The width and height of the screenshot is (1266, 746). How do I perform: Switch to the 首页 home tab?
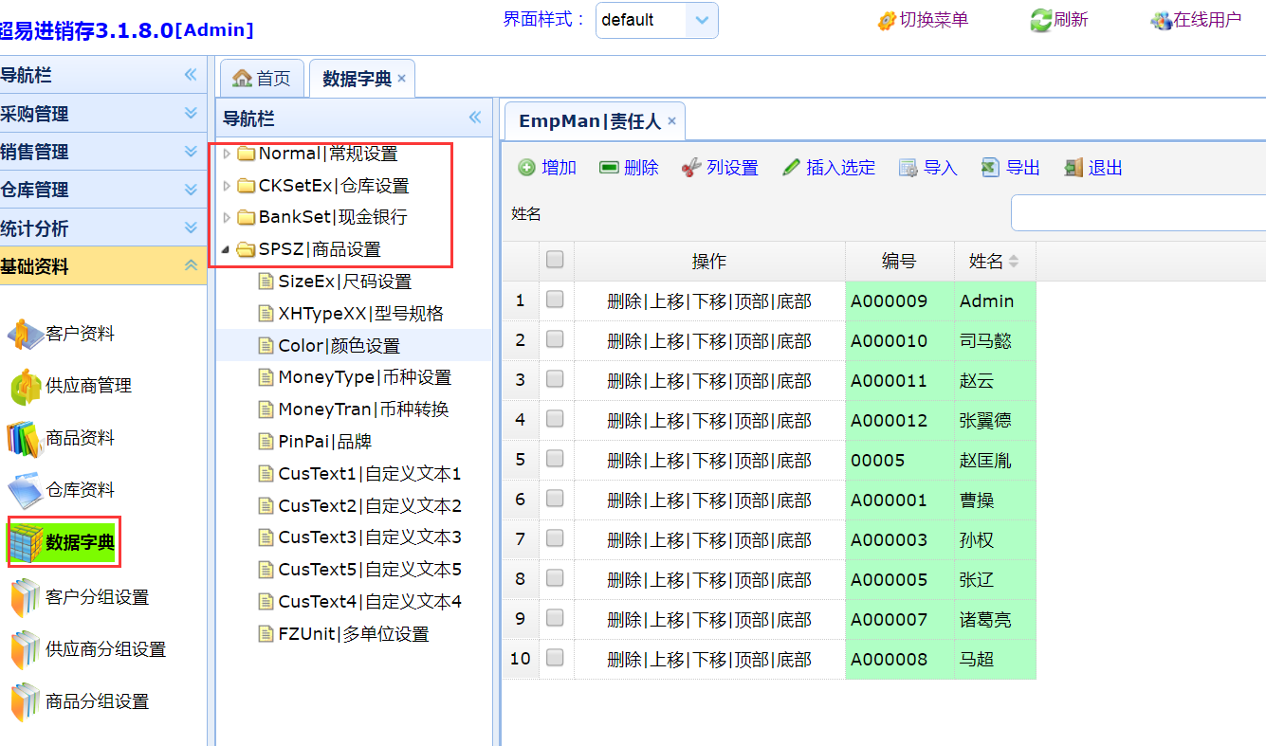tap(262, 78)
